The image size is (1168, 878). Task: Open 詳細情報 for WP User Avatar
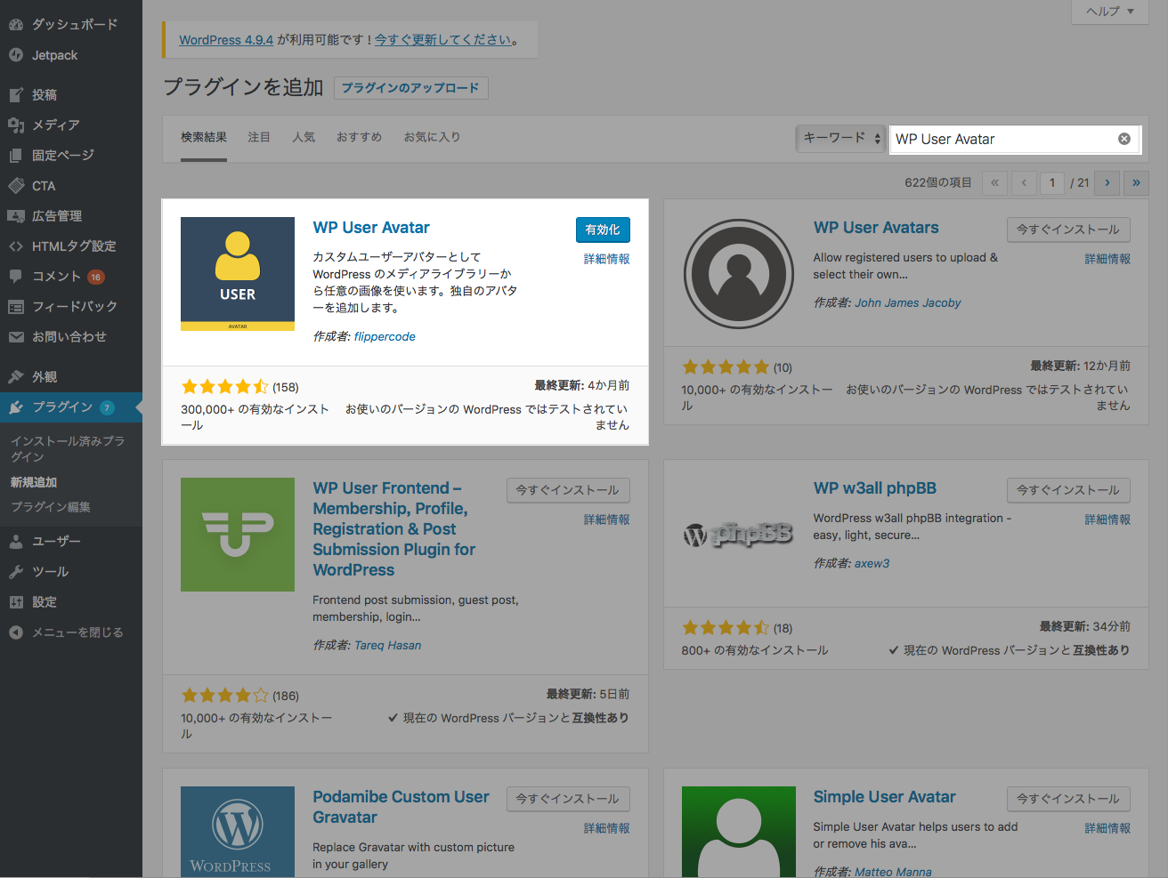tap(606, 259)
